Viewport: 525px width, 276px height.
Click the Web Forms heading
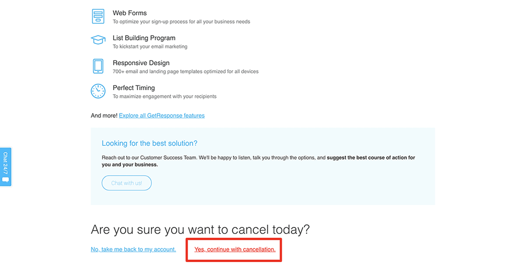(130, 13)
